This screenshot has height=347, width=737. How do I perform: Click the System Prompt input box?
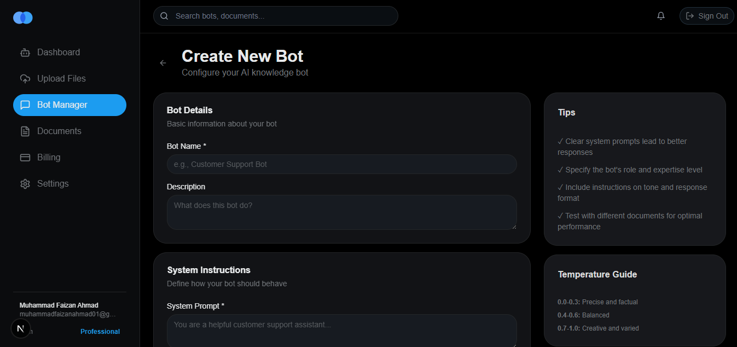[x=341, y=328]
